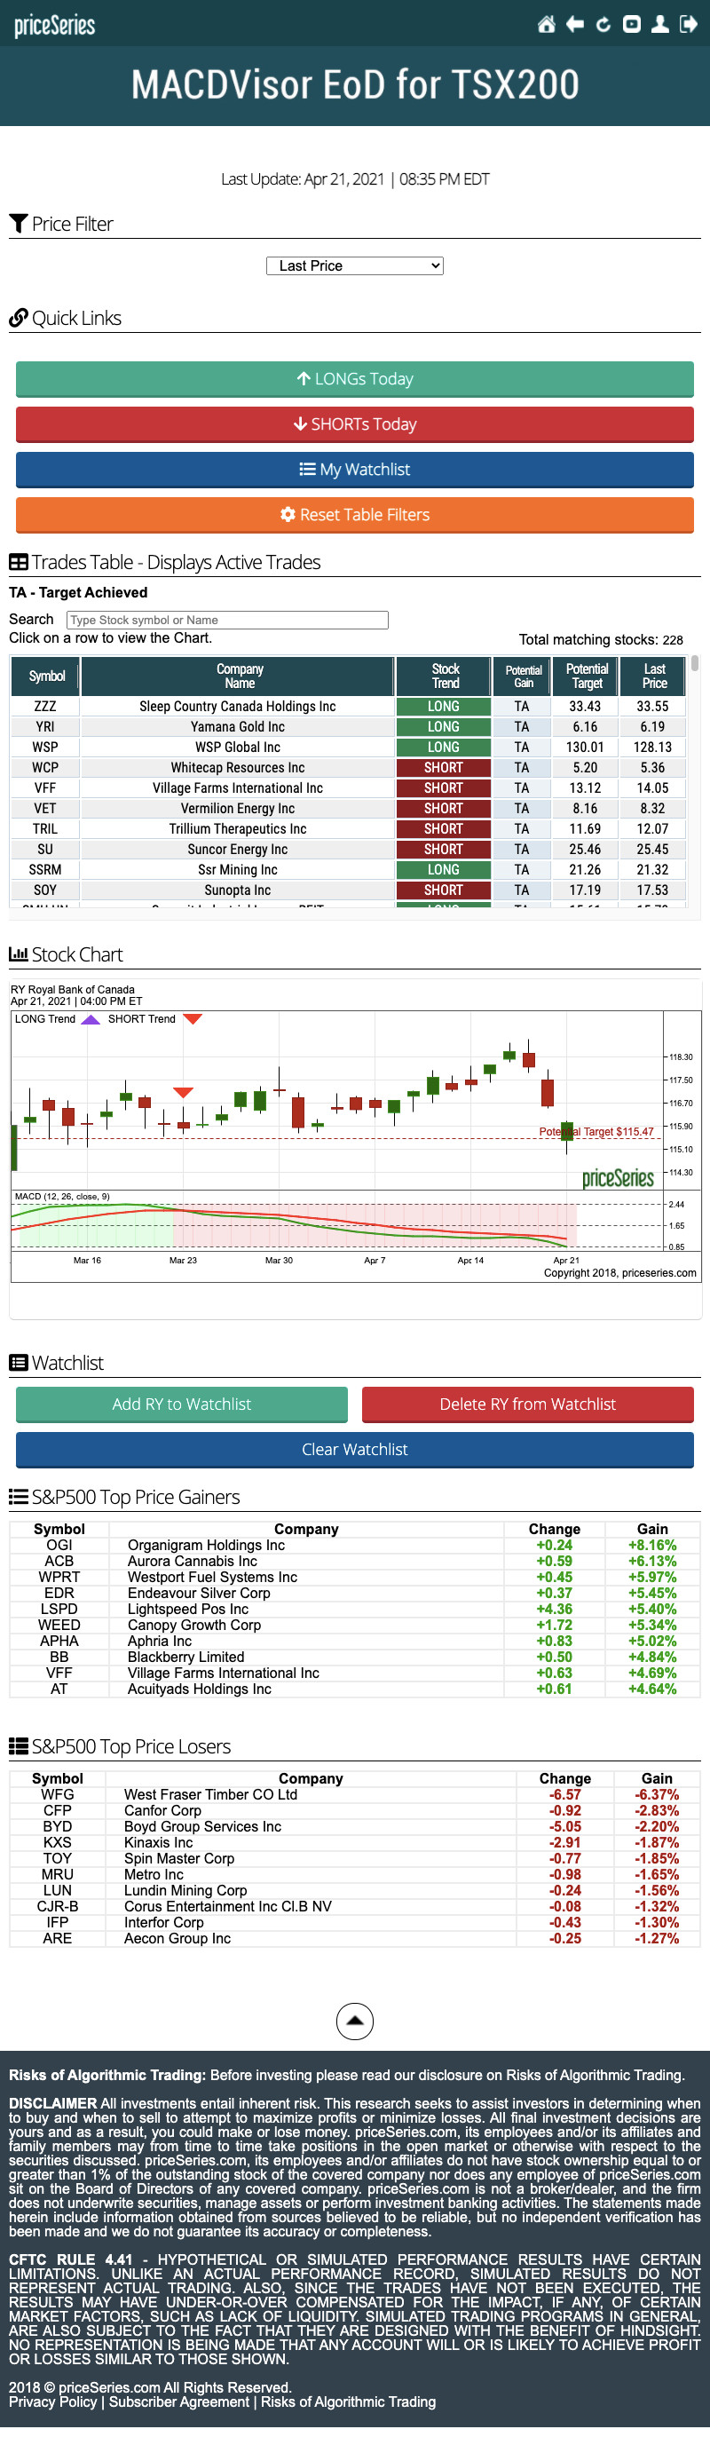Click the home icon in header

click(546, 25)
